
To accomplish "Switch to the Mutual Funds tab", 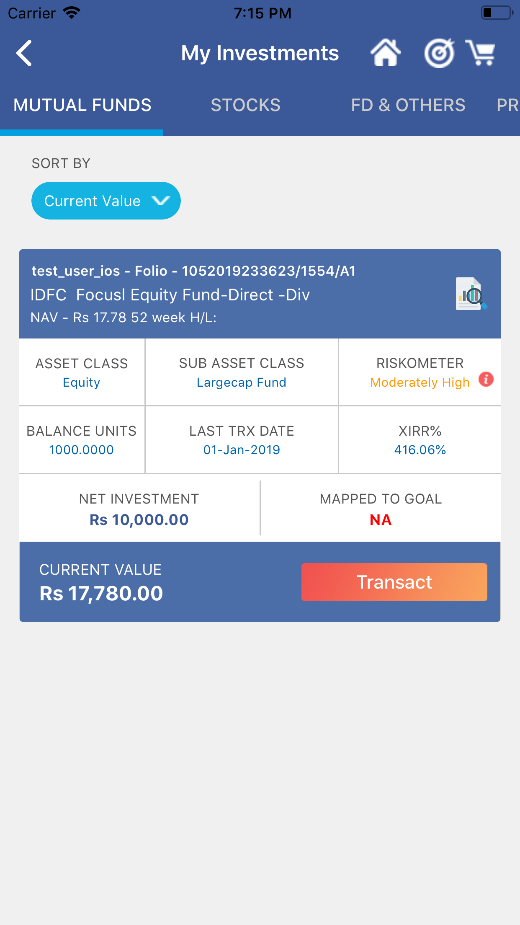I will [x=82, y=105].
